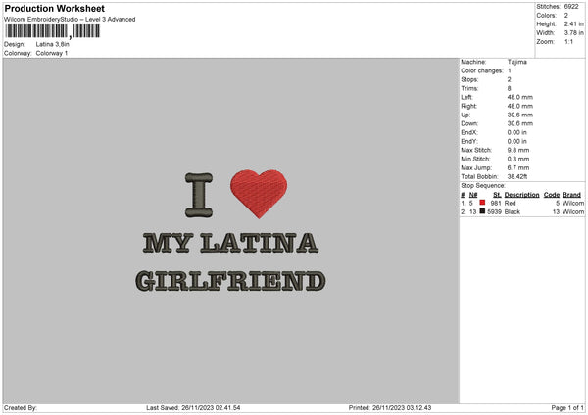
Task: Click the Height value 2.41 in
Action: pos(574,23)
